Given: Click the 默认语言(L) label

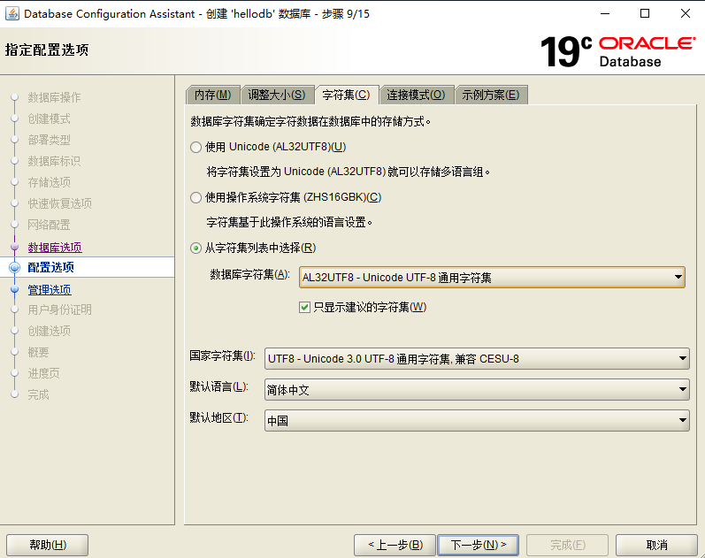Looking at the screenshot, I should click(219, 386).
